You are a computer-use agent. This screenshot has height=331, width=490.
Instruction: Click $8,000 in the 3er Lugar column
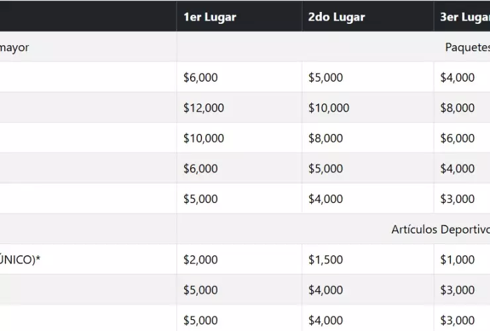458,108
